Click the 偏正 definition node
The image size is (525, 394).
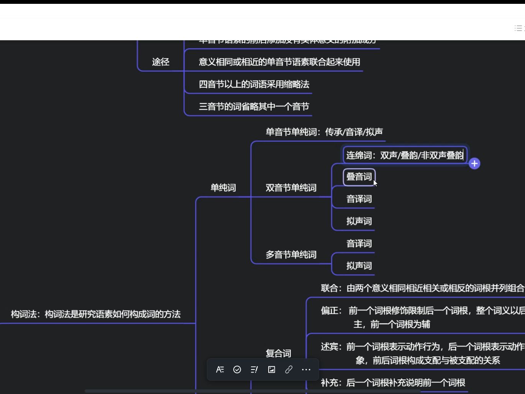[x=422, y=317]
